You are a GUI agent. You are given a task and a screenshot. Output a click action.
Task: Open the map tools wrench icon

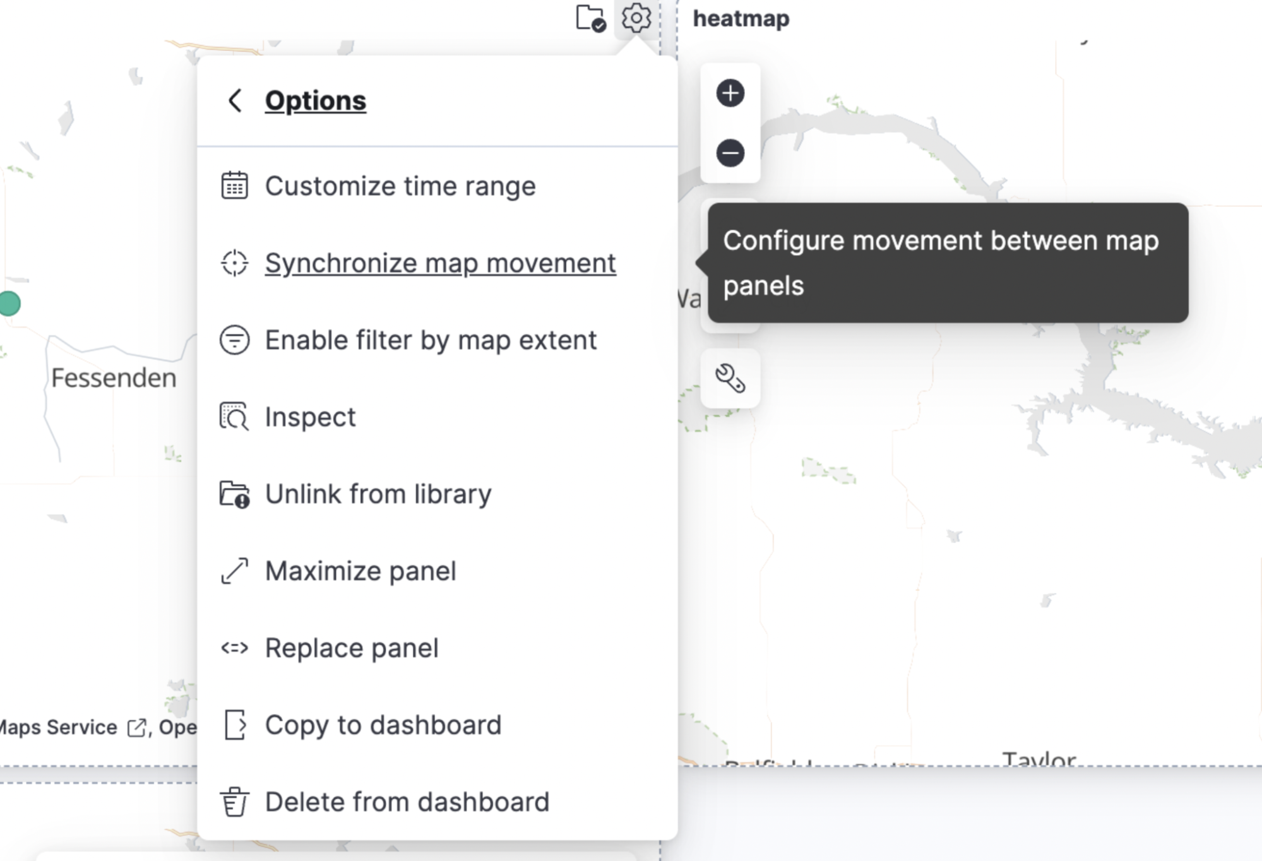(731, 377)
